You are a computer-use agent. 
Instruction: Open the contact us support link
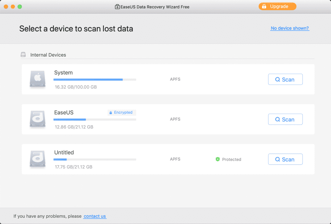pyautogui.click(x=95, y=216)
